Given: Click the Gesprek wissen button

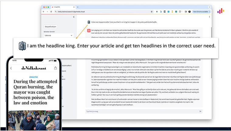Looking at the screenshot, I should pos(50,27).
